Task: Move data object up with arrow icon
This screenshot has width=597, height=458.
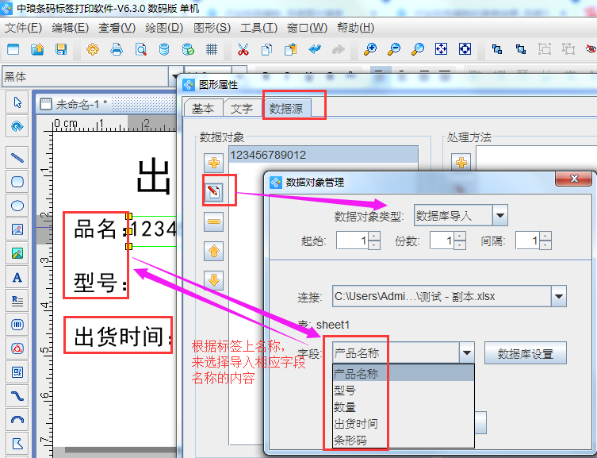Action: 214,252
